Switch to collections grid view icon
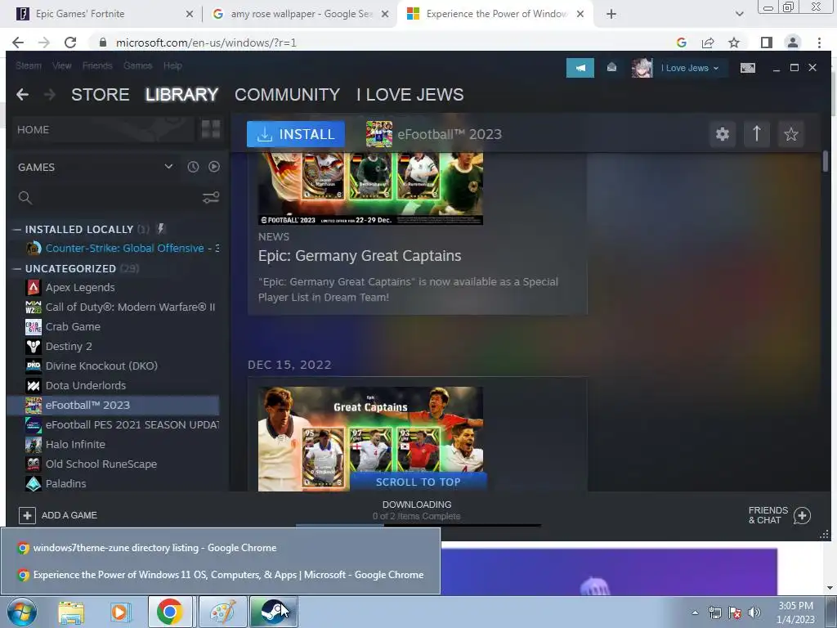 click(210, 129)
